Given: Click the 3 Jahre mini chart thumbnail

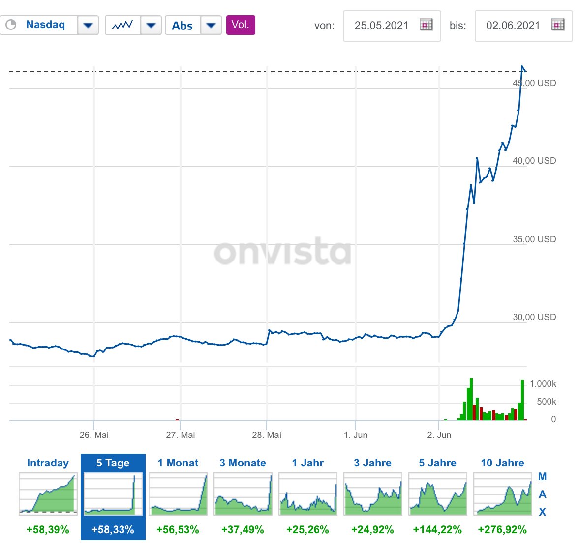Looking at the screenshot, I should click(372, 494).
